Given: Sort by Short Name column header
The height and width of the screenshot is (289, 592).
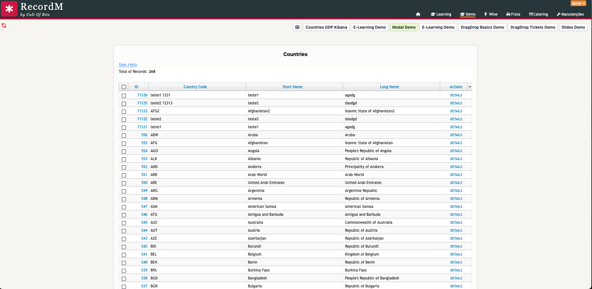Looking at the screenshot, I should click(292, 87).
